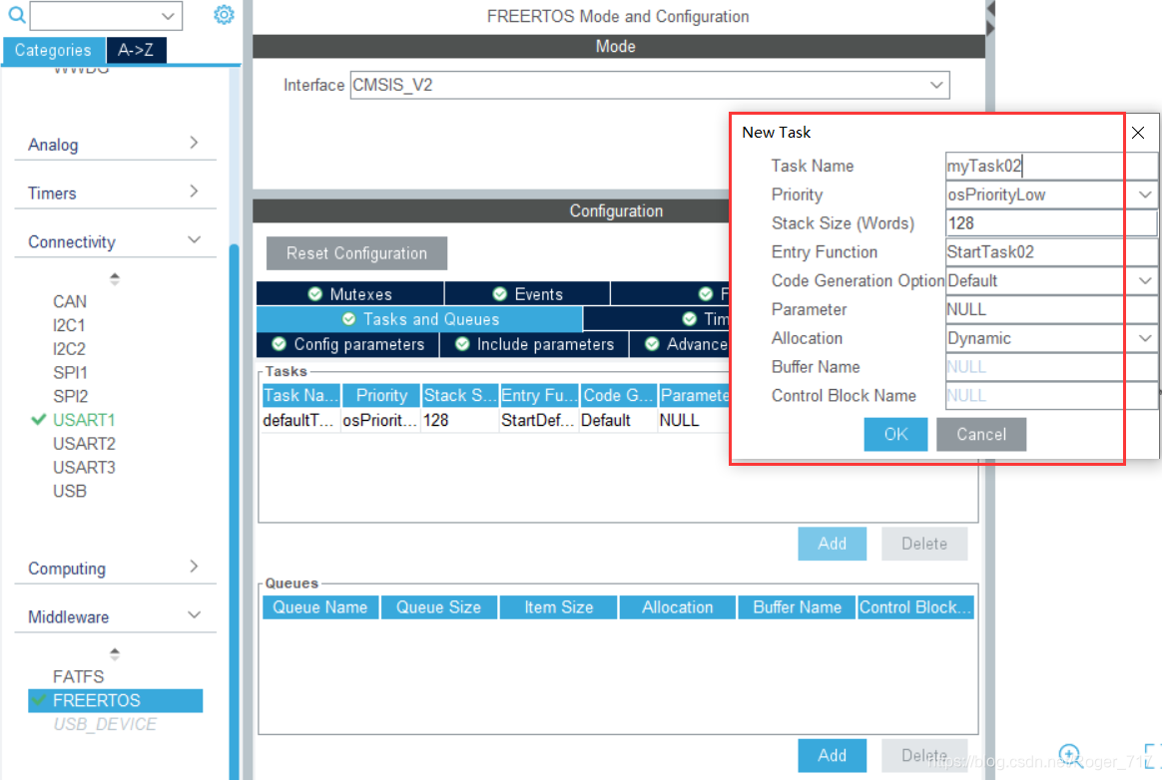
Task: Close the New Task dialog
Action: tap(1138, 133)
